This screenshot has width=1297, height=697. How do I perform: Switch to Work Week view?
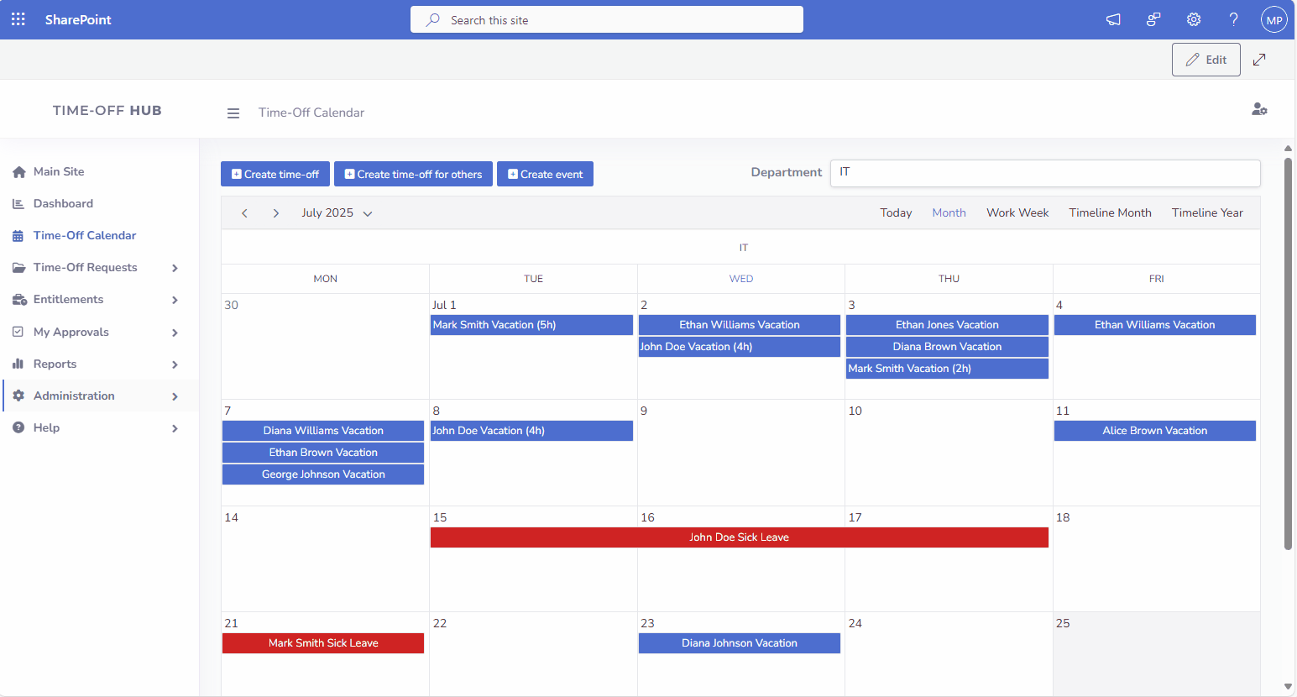(x=1017, y=213)
